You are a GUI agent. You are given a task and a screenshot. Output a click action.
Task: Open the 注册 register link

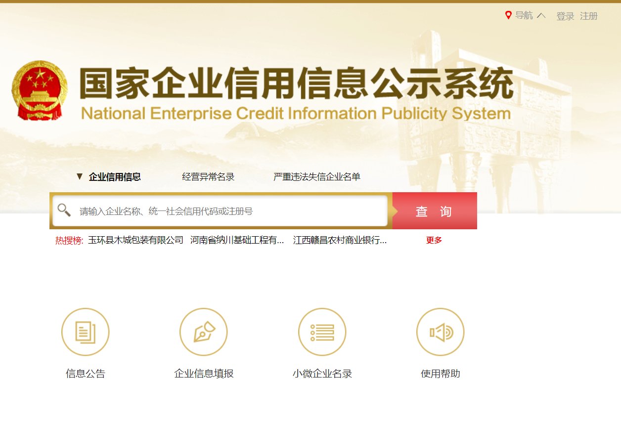click(589, 16)
